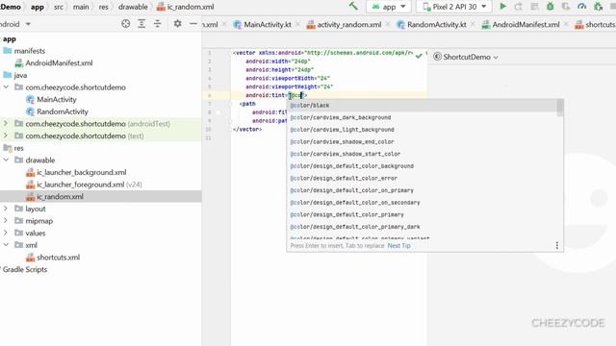Select @color/design_default_color_primary_dark suggestion
This screenshot has height=346, width=616.
click(423, 227)
